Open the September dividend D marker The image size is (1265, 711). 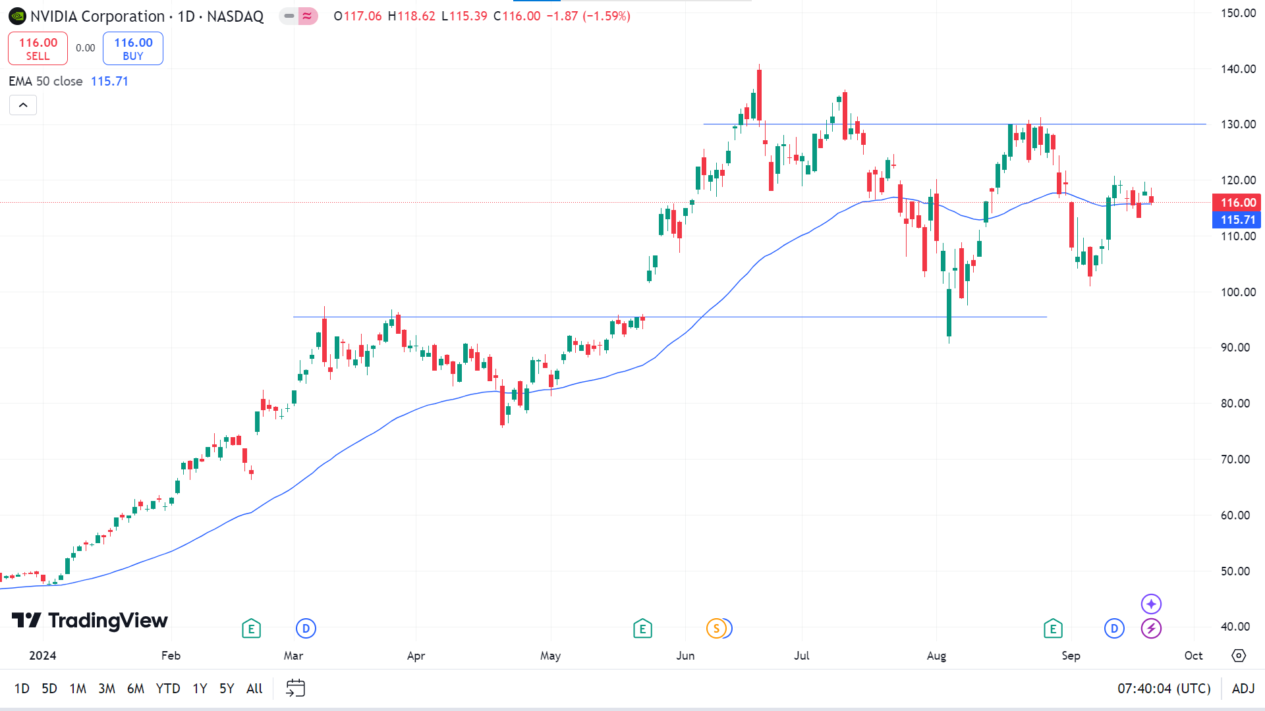point(1114,629)
